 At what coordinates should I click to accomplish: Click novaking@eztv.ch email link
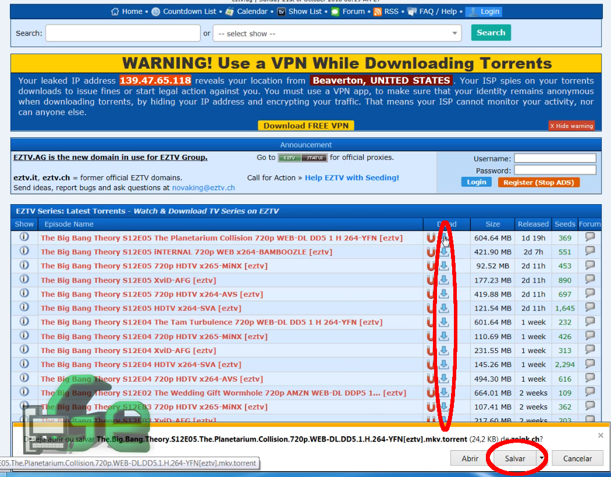pyautogui.click(x=204, y=188)
